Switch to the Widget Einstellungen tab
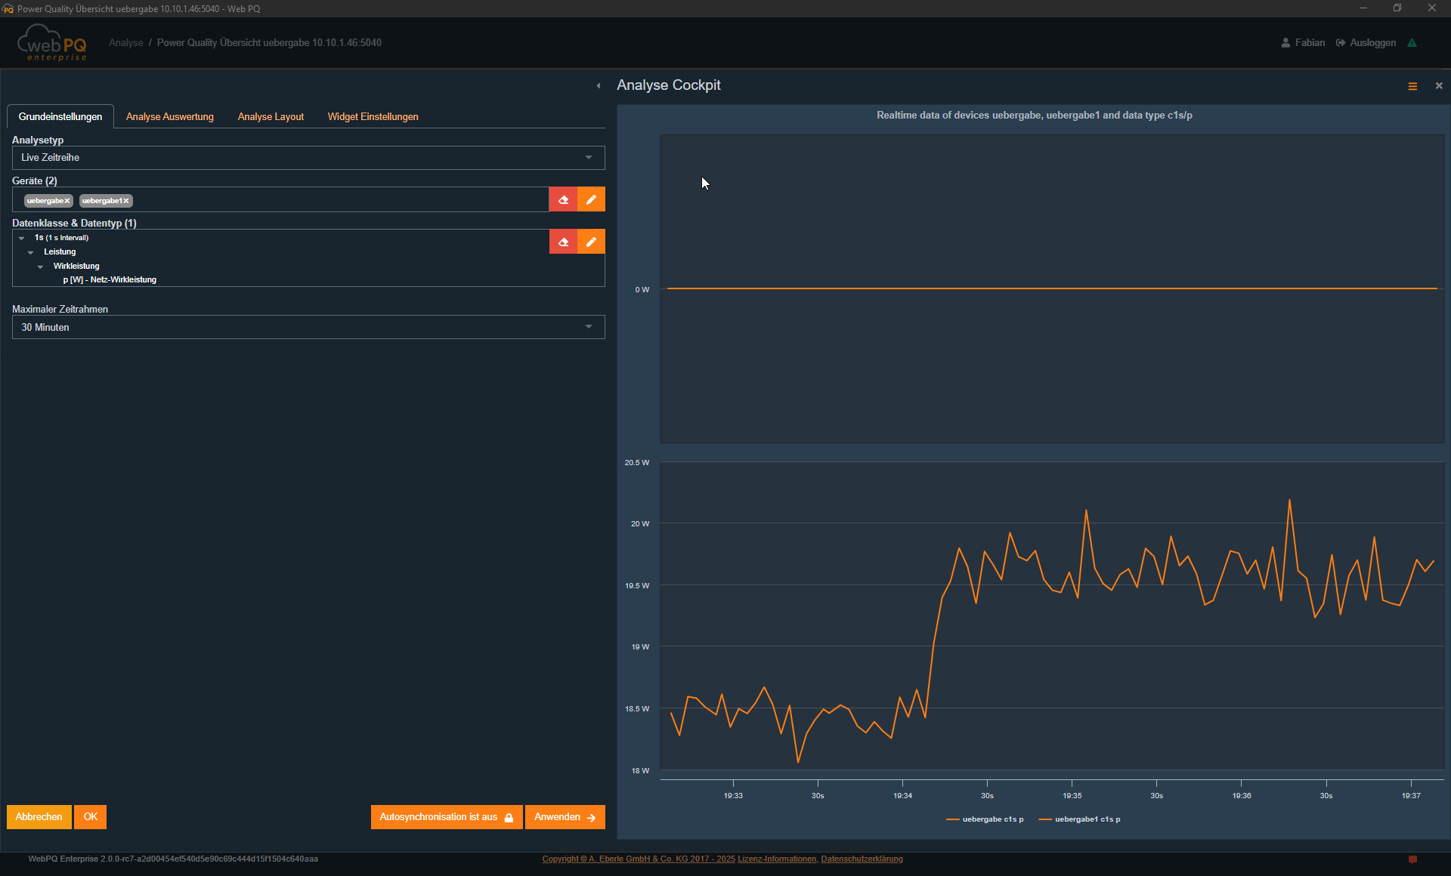The image size is (1451, 876). pos(373,116)
